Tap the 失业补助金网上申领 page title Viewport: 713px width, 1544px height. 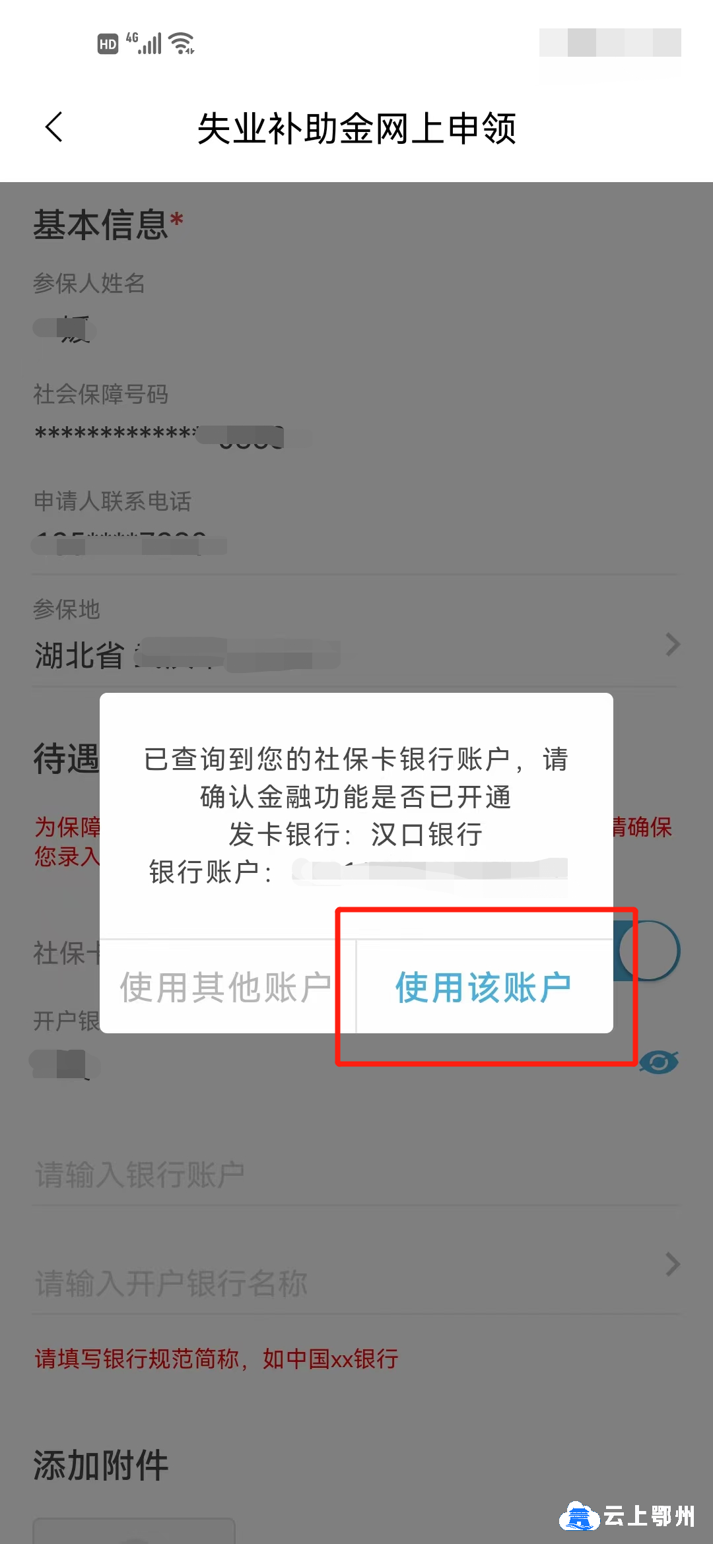(356, 128)
